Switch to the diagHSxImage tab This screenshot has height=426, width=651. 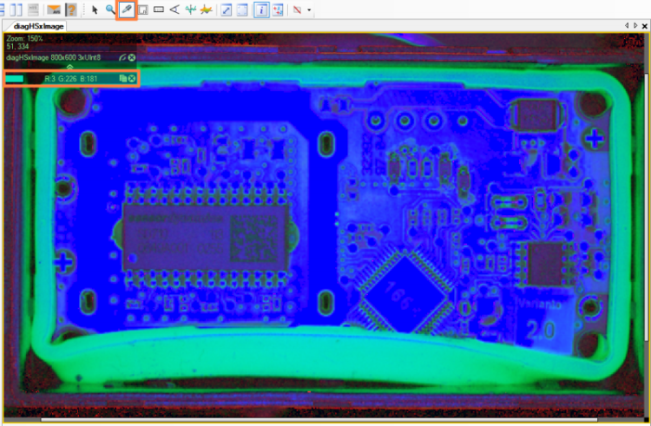(x=38, y=27)
